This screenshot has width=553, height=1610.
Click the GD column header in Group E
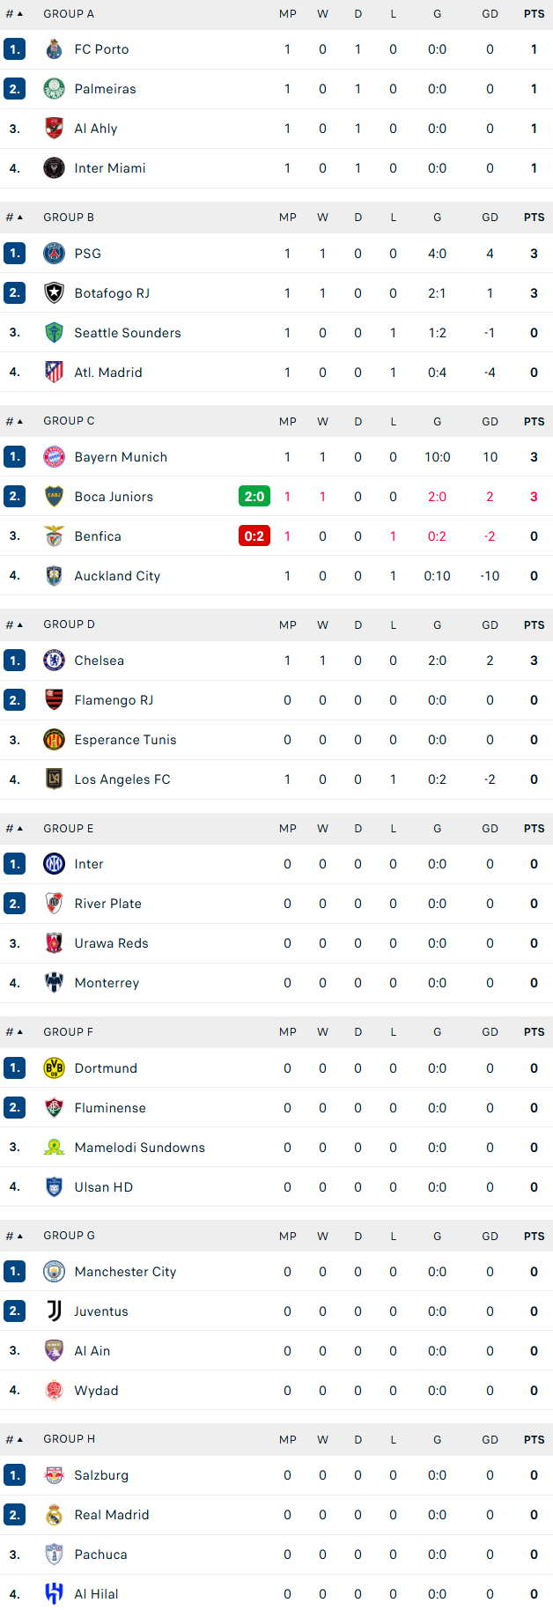(x=490, y=829)
